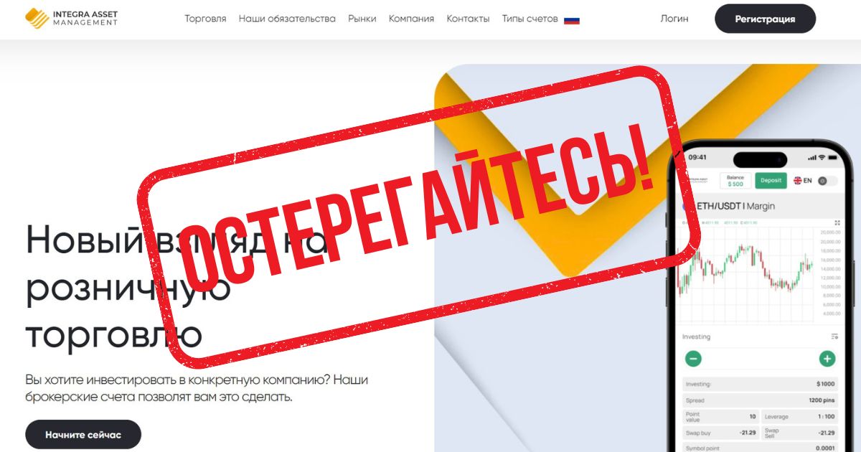This screenshot has width=861, height=452.
Task: Click the Регистрация button
Action: pos(765,19)
